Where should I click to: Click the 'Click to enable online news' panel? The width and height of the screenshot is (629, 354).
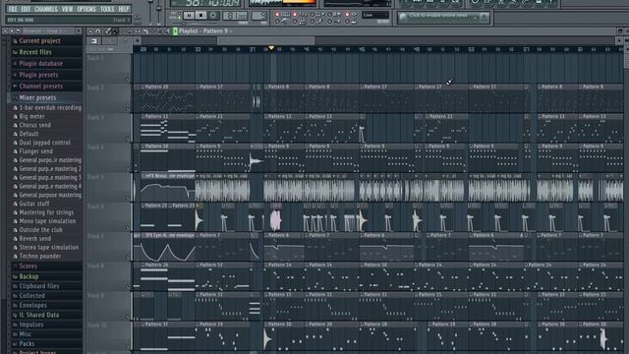[x=443, y=18]
